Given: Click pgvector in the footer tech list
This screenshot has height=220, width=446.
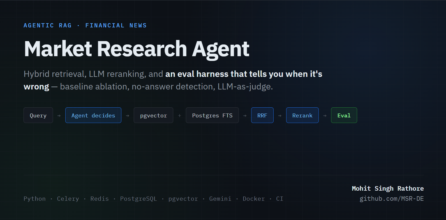Looking at the screenshot, I should [x=183, y=199].
